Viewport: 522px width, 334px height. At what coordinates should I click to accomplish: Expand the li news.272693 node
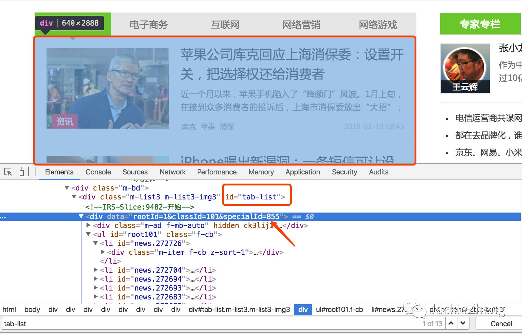(x=95, y=288)
